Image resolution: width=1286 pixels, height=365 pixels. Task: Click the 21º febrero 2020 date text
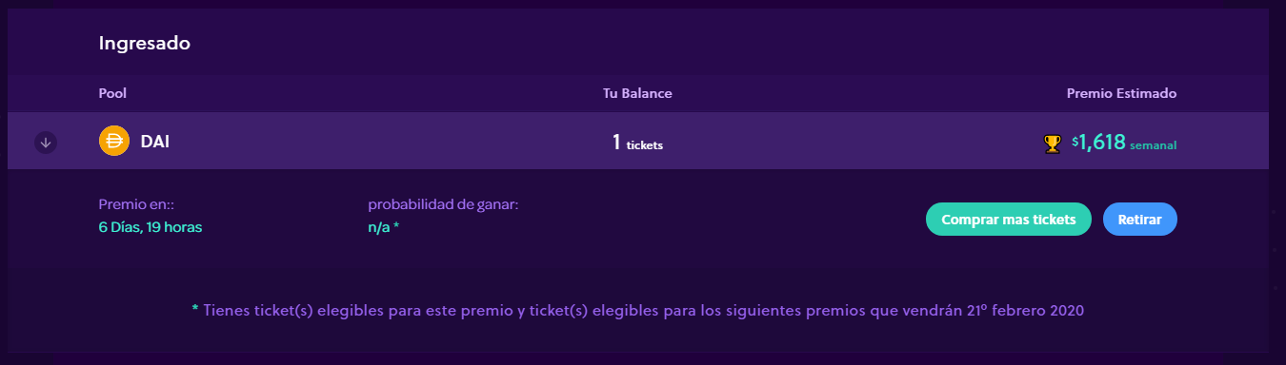click(x=1024, y=310)
